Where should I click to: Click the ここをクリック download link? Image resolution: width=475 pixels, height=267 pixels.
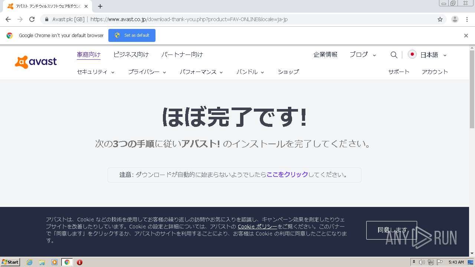[287, 175]
